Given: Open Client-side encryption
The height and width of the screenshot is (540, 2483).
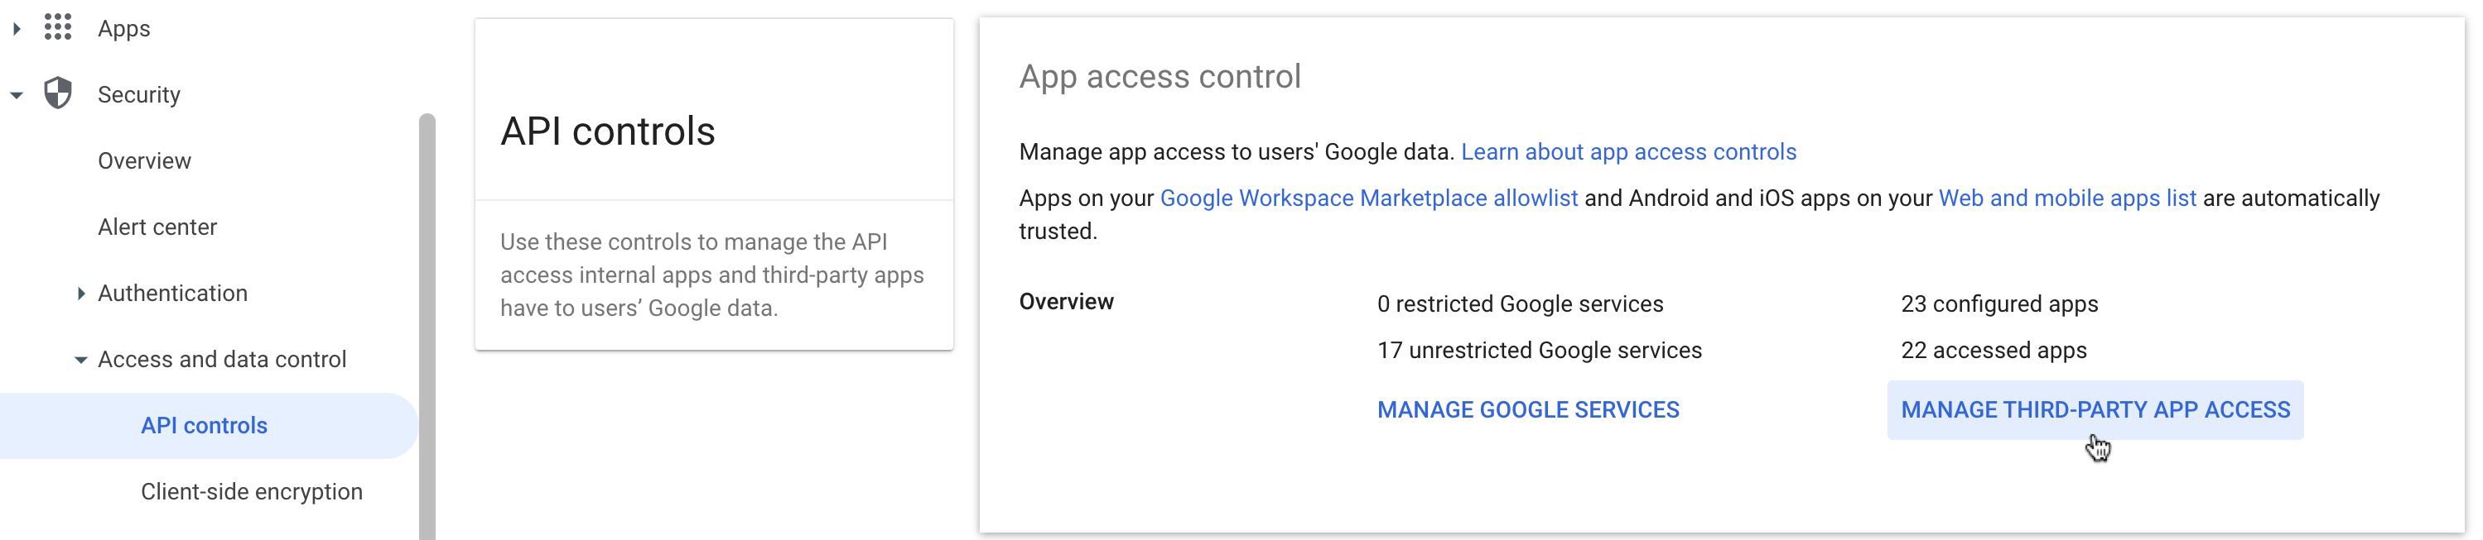Looking at the screenshot, I should point(252,492).
